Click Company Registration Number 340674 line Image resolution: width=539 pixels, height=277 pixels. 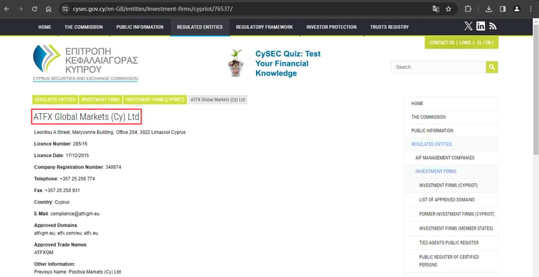(77, 167)
